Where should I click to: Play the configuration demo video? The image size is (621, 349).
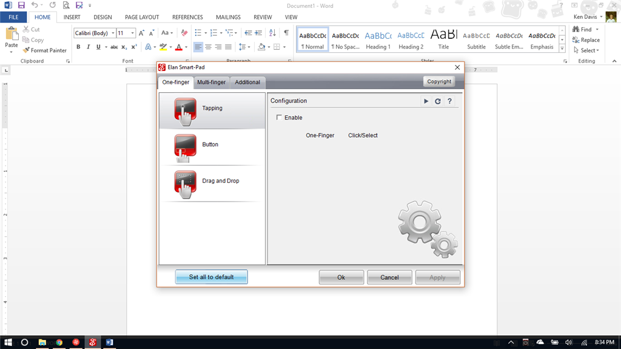tap(426, 101)
